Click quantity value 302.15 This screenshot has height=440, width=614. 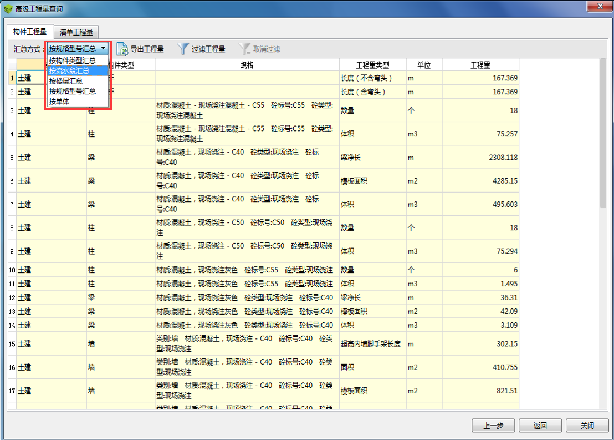pos(507,344)
